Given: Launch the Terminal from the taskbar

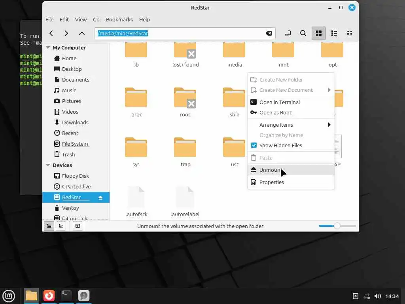Looking at the screenshot, I should click(x=66, y=295).
